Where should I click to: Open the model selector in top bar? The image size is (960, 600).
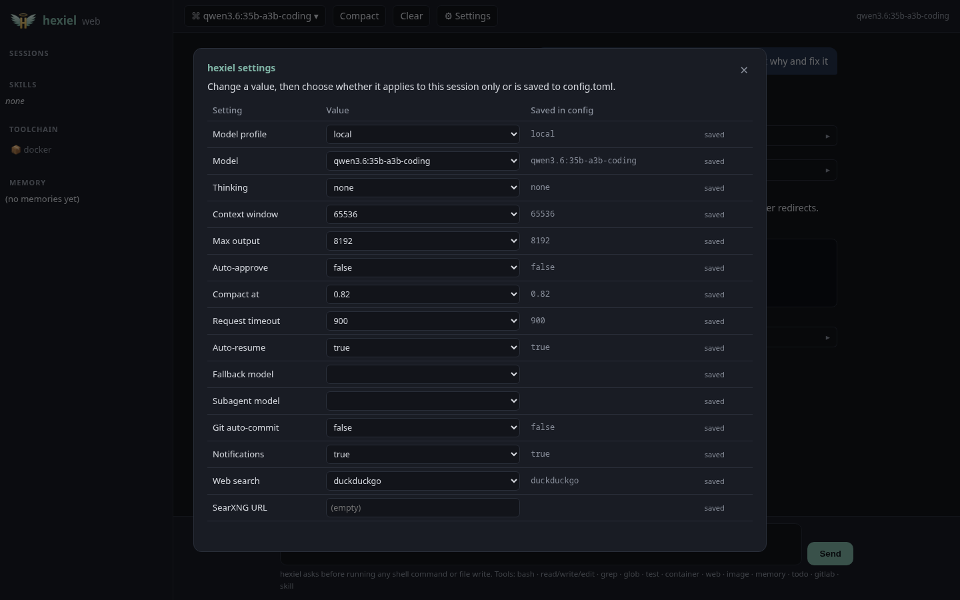pyautogui.click(x=255, y=16)
